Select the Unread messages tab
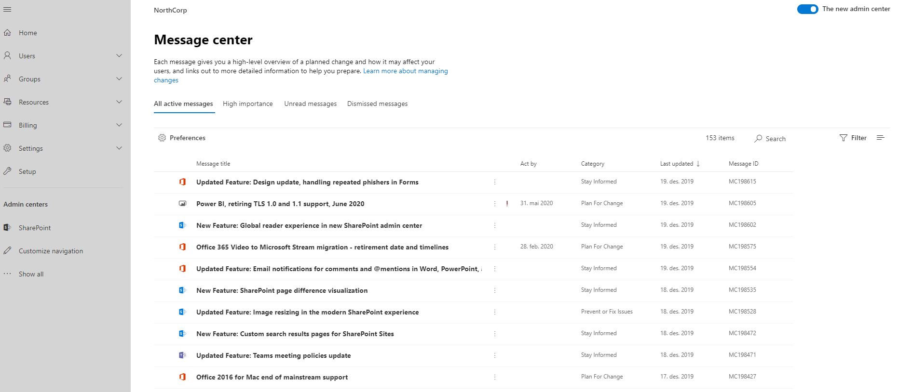This screenshot has width=899, height=392. (x=310, y=104)
